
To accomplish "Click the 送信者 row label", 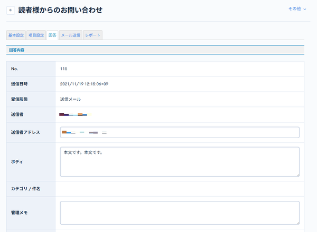I will coord(17,114).
